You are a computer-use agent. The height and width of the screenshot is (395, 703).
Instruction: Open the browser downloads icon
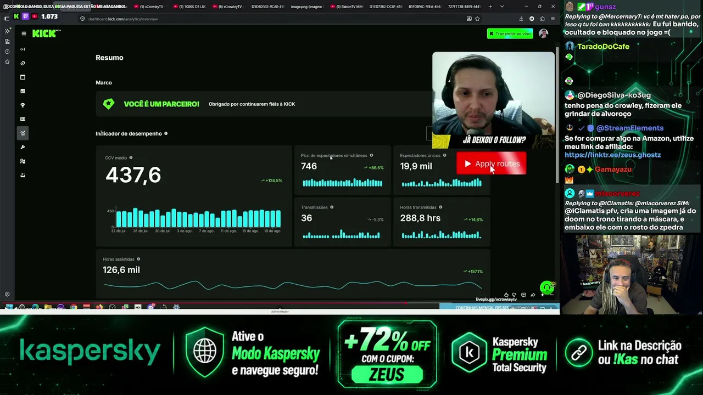[x=521, y=19]
